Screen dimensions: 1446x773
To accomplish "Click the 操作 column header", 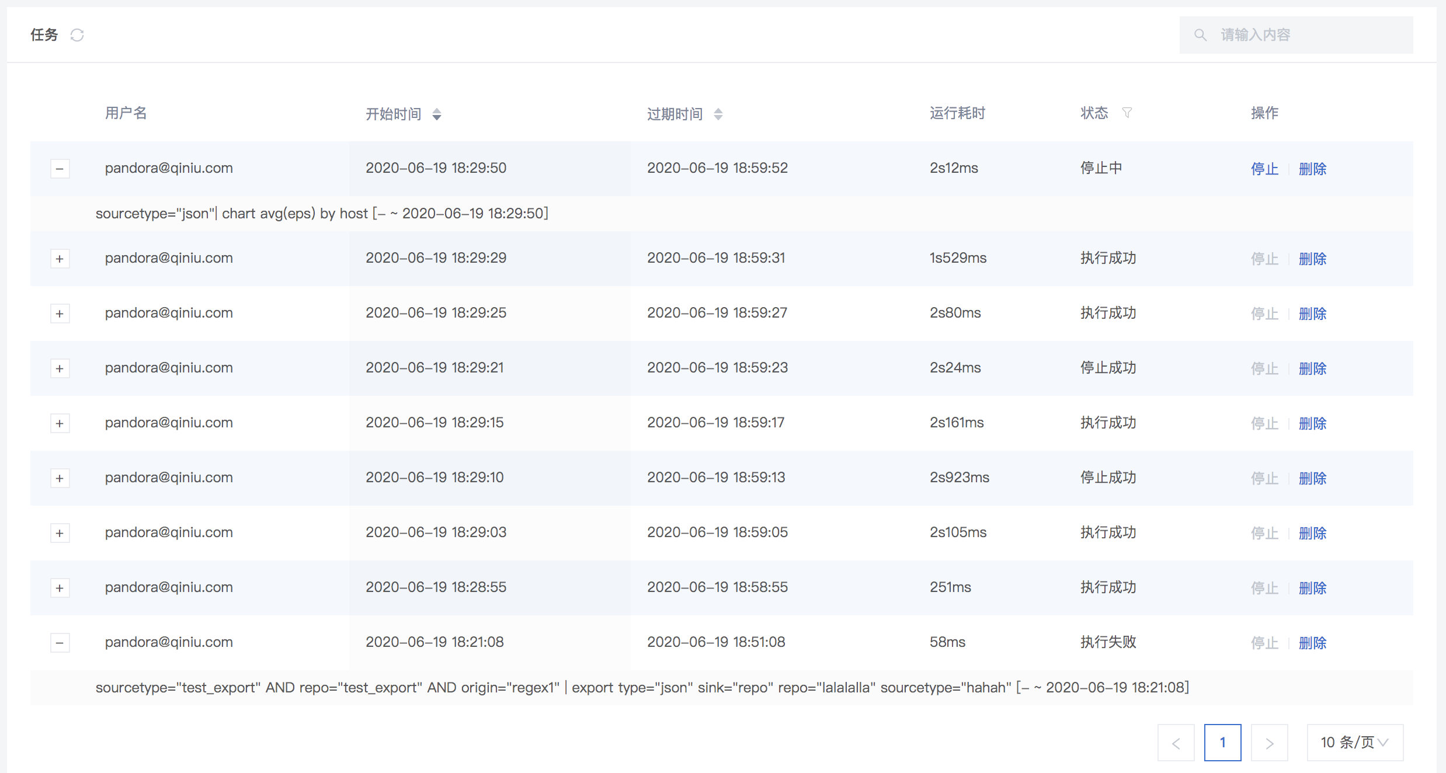I will [x=1264, y=113].
